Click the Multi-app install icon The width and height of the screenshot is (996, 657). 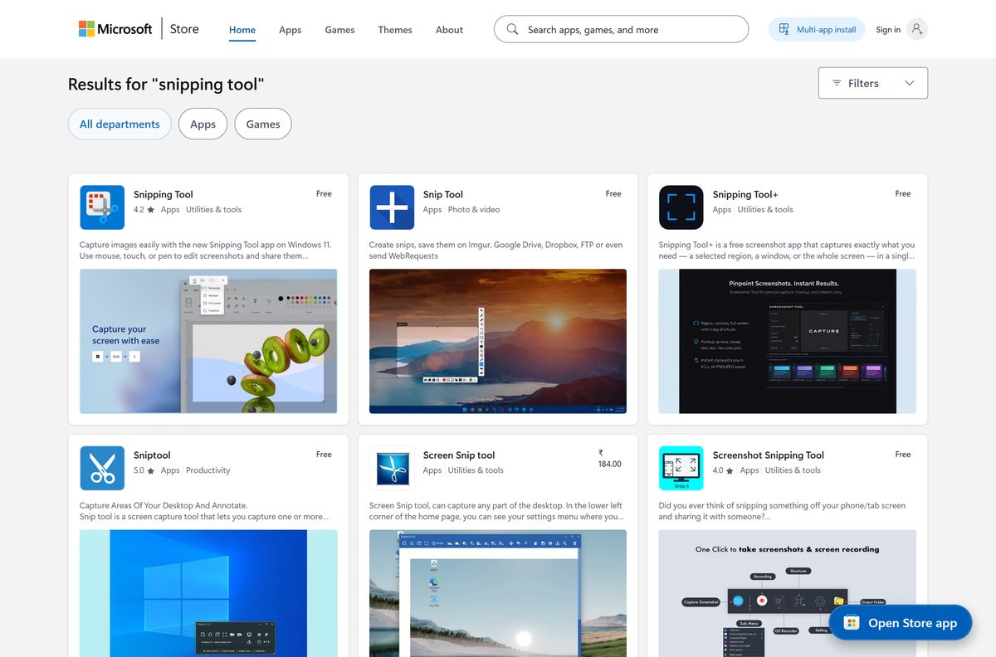pyautogui.click(x=784, y=29)
